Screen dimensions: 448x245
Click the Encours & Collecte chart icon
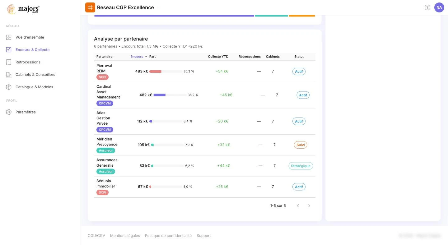coord(9,50)
